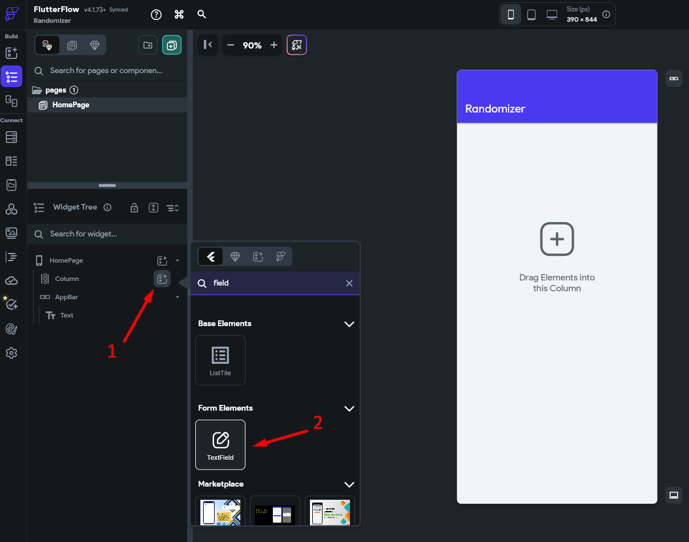Switch preview to desktop view
This screenshot has width=689, height=542.
coord(551,14)
